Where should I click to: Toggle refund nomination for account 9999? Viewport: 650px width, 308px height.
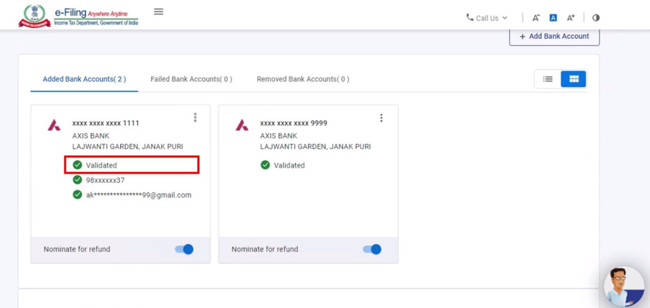click(x=372, y=249)
